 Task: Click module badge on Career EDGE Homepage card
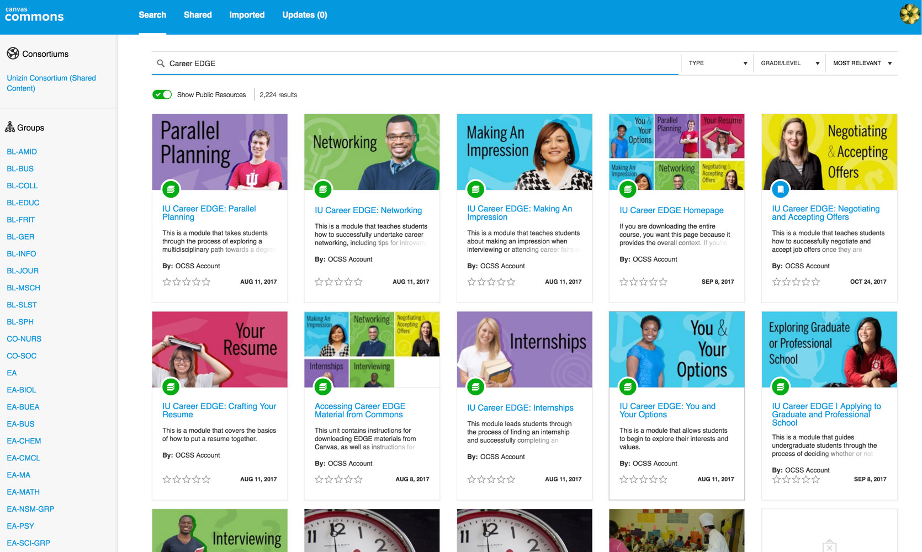coord(628,189)
